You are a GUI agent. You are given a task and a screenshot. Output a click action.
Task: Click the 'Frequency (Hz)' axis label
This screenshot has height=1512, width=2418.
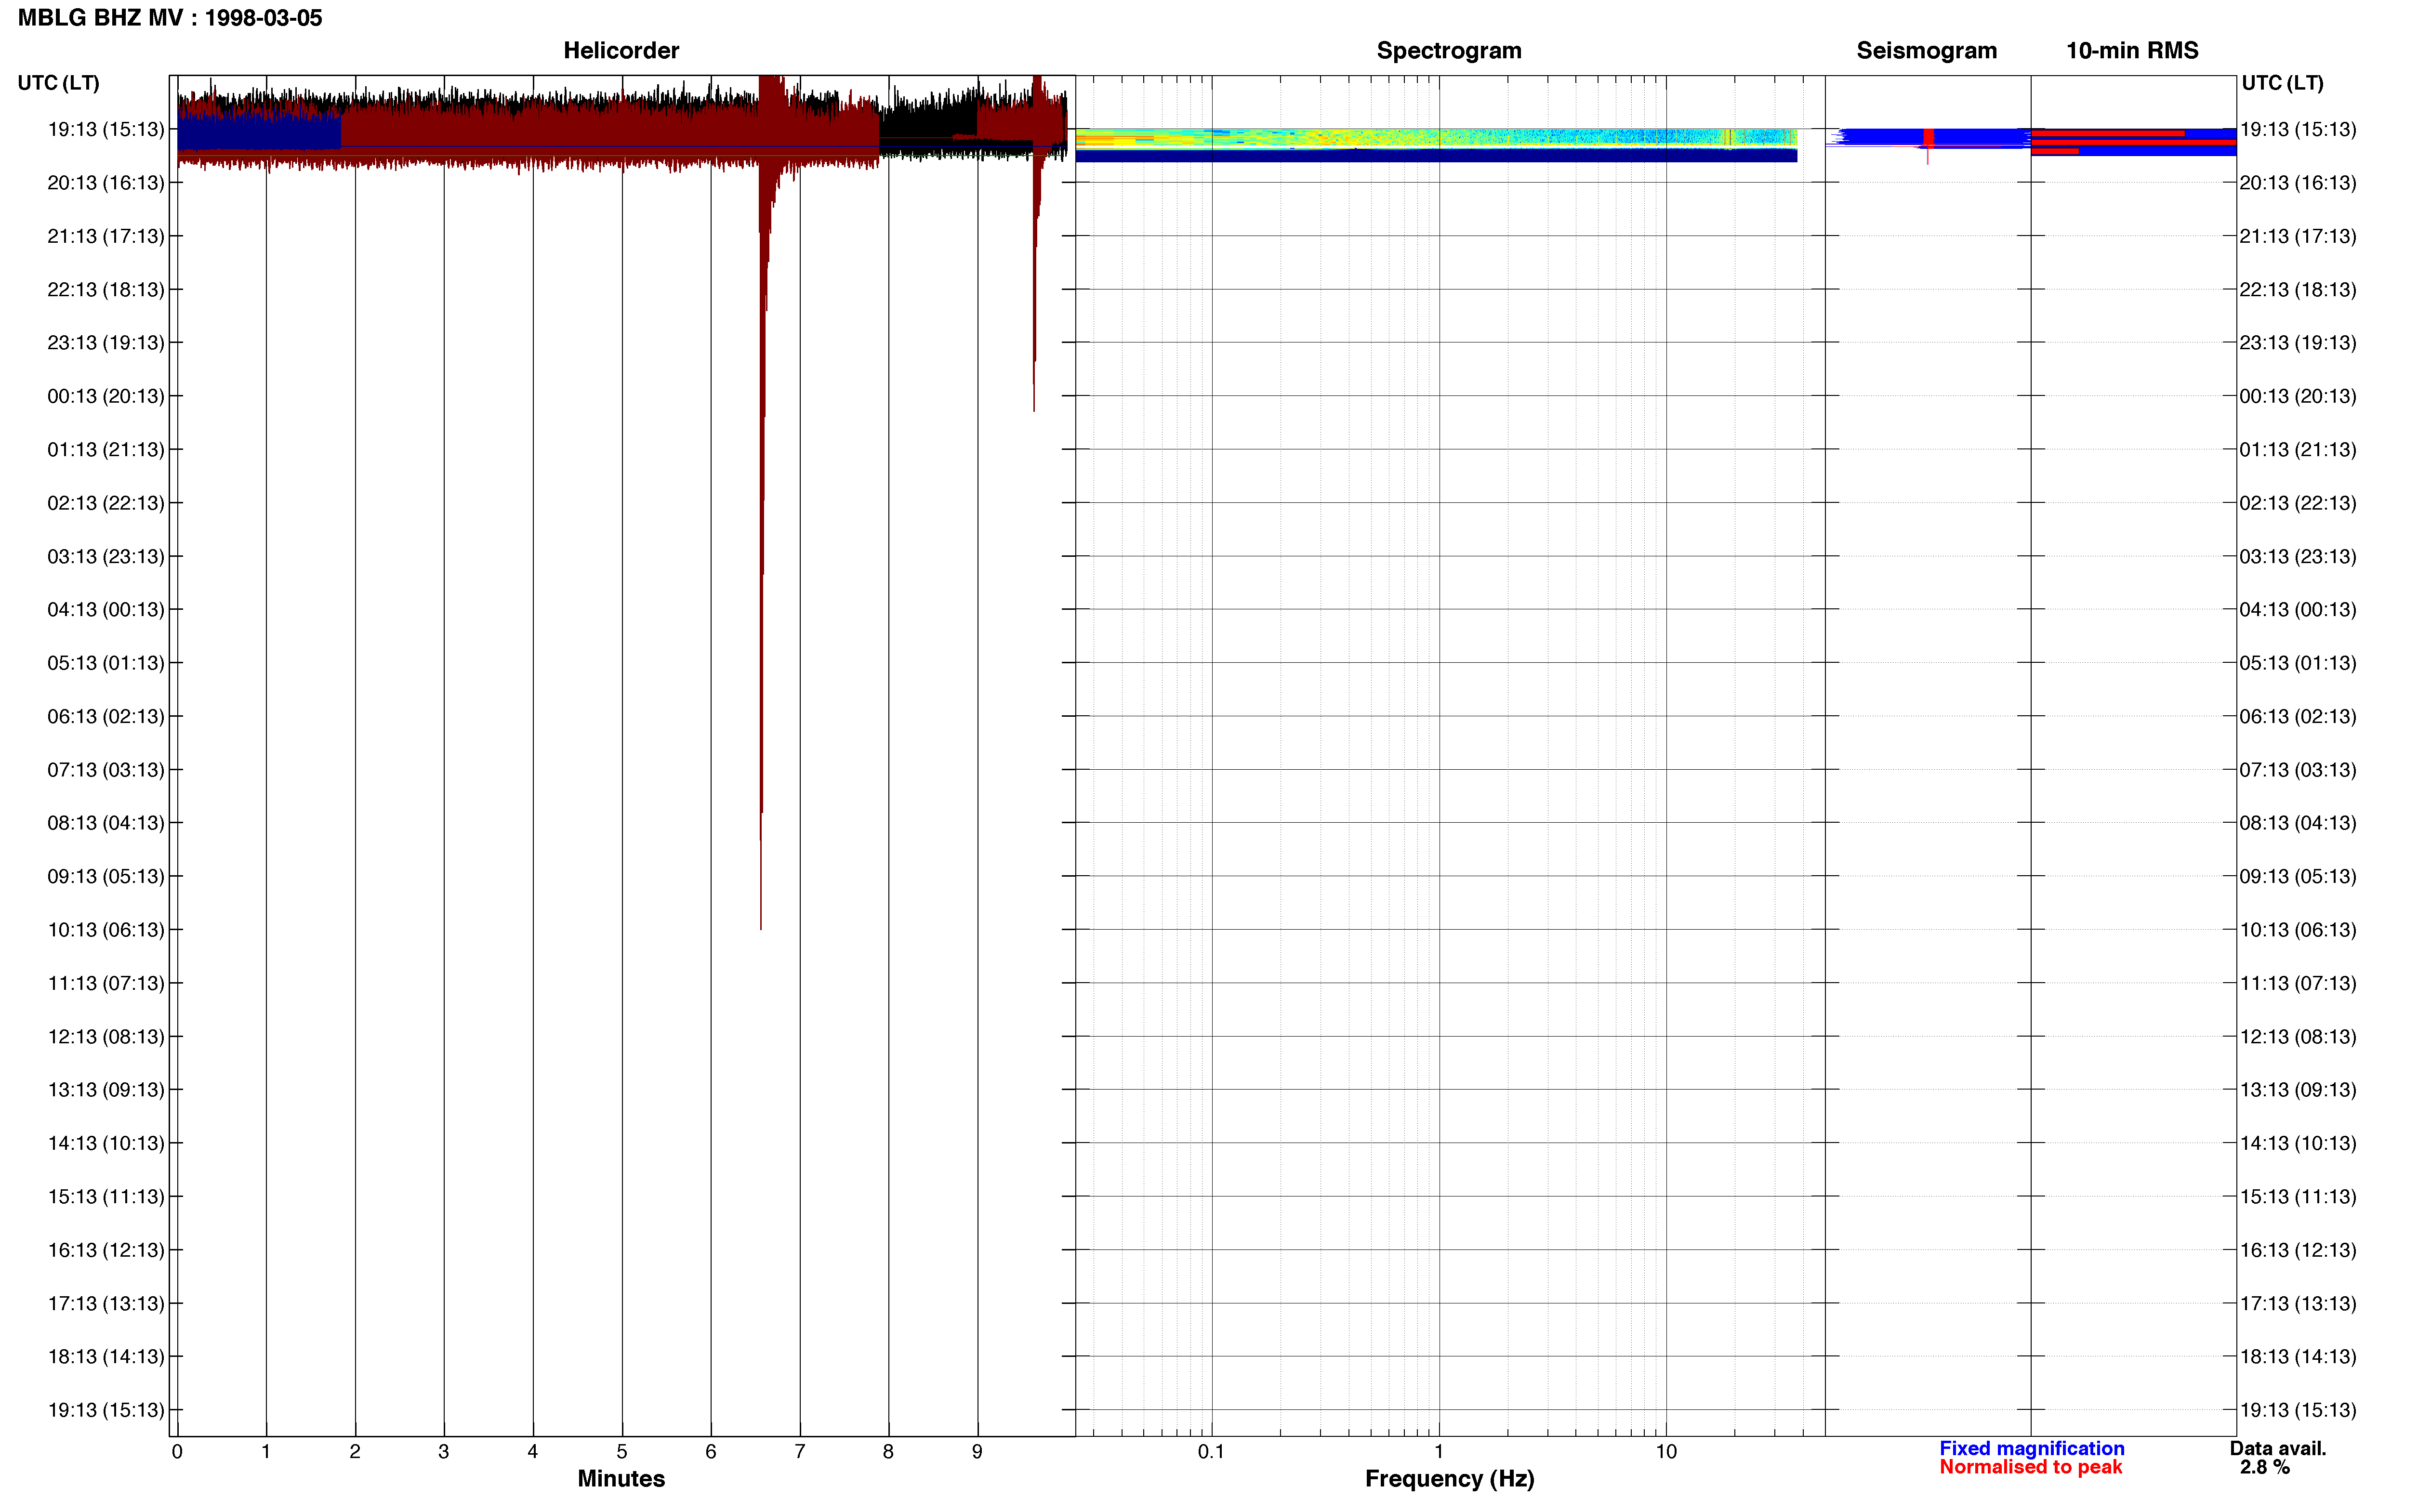click(x=1449, y=1479)
